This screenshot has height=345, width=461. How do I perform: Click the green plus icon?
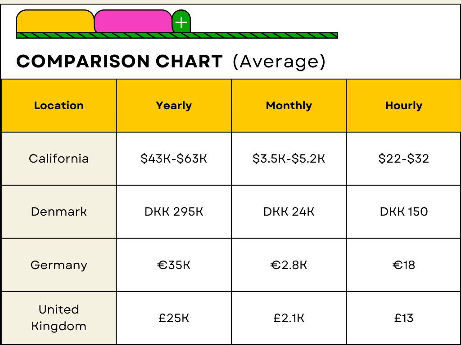[181, 22]
